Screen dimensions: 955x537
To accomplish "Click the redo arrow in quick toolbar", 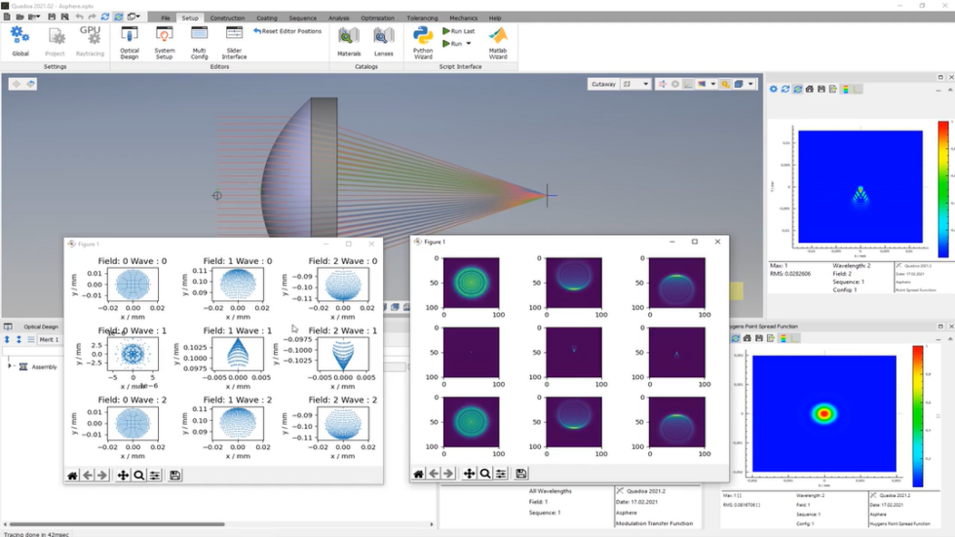I will [x=92, y=17].
